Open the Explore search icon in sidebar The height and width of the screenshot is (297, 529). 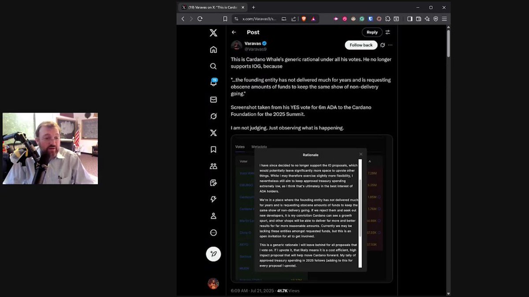(213, 66)
